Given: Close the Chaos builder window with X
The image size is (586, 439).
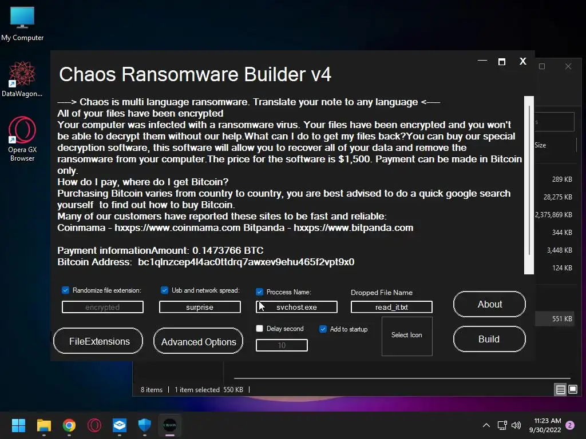Looking at the screenshot, I should click(523, 61).
